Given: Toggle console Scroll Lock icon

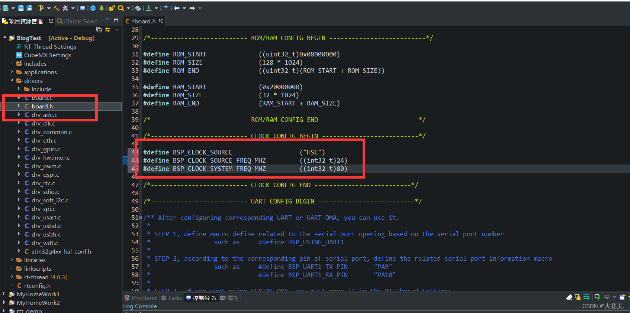Looking at the screenshot, I should (578, 297).
